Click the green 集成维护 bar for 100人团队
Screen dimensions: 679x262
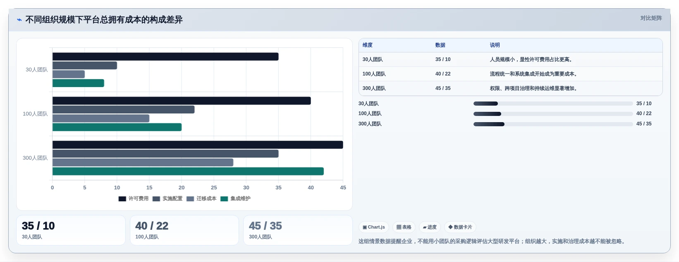117,127
